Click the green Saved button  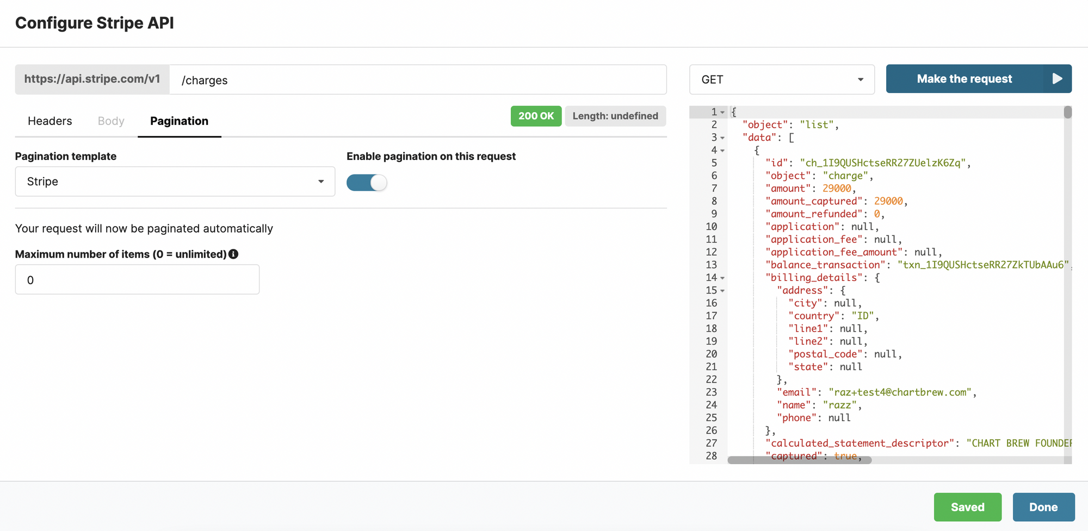[x=967, y=507]
